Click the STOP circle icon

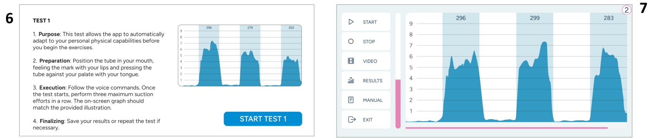pos(351,41)
